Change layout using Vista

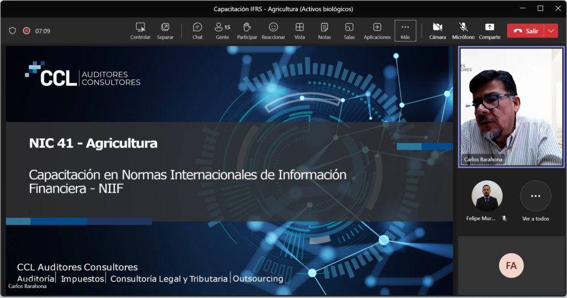click(300, 31)
